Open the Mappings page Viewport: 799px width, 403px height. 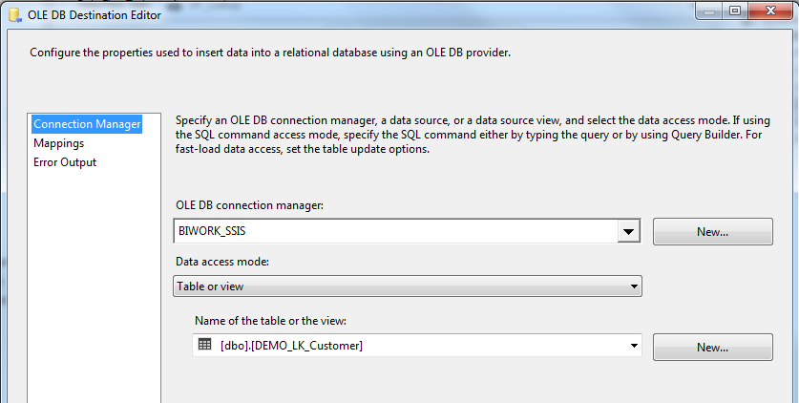tap(58, 143)
